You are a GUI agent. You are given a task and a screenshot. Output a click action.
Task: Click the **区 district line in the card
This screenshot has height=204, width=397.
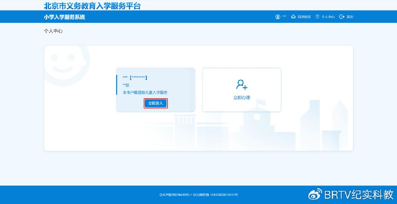[126, 85]
